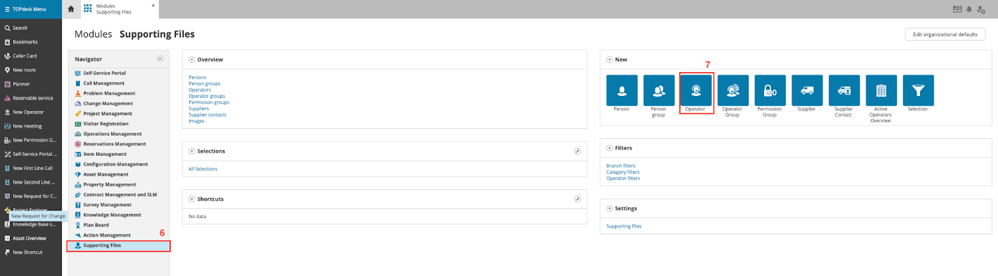
Task: Collapse the Filters section
Action: coord(609,148)
